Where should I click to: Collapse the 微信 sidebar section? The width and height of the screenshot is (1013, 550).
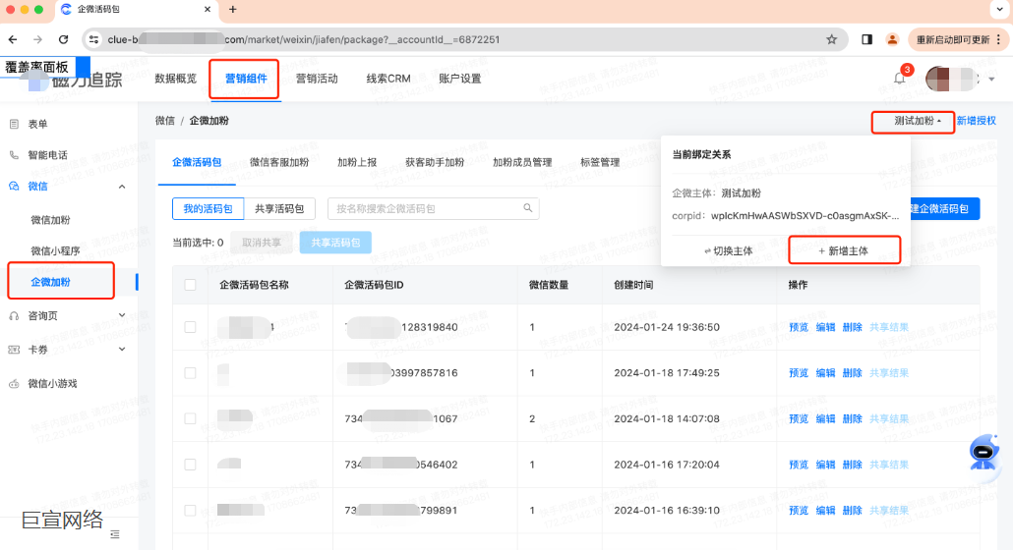tap(122, 187)
